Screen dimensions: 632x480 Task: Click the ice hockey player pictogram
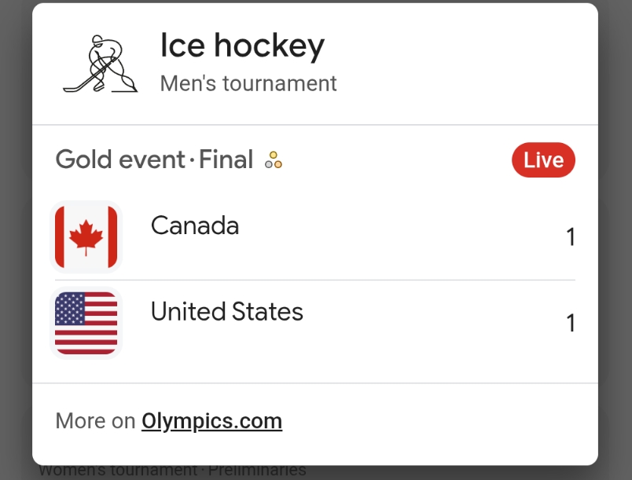click(x=100, y=64)
